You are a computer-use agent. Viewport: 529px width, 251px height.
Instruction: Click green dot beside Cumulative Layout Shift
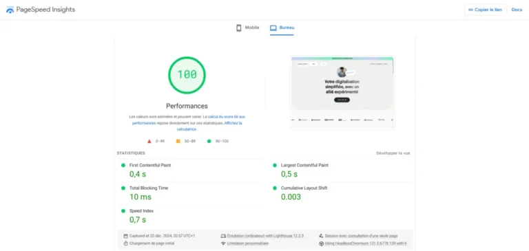275,188
